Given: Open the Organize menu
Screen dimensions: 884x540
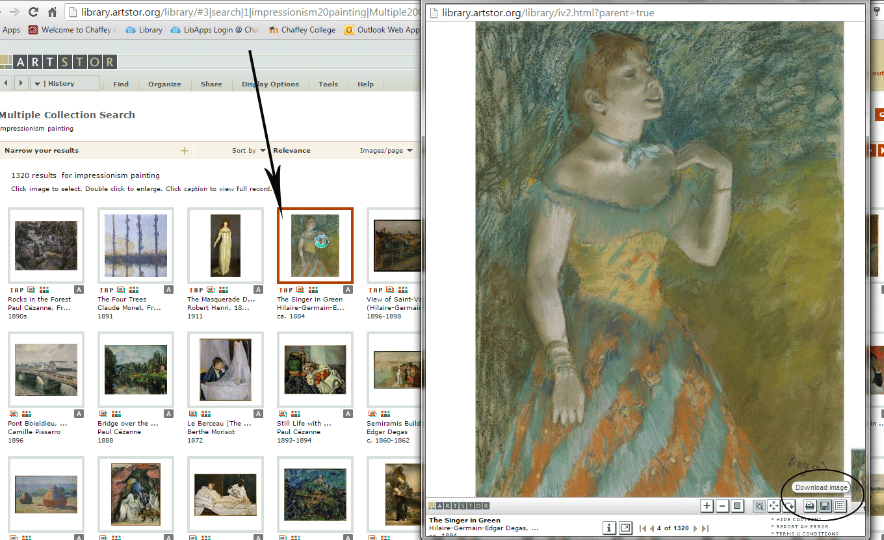Looking at the screenshot, I should (164, 84).
